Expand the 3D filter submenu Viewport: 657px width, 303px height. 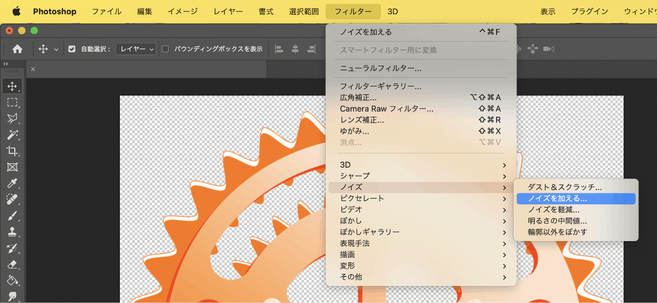pyautogui.click(x=421, y=164)
